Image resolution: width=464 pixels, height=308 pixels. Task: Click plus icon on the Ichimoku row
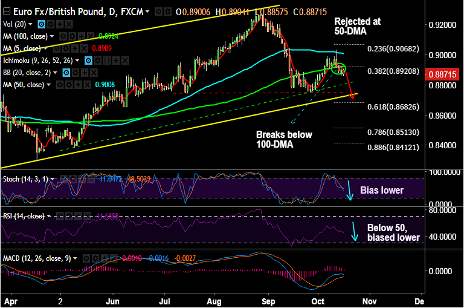click(x=116, y=61)
